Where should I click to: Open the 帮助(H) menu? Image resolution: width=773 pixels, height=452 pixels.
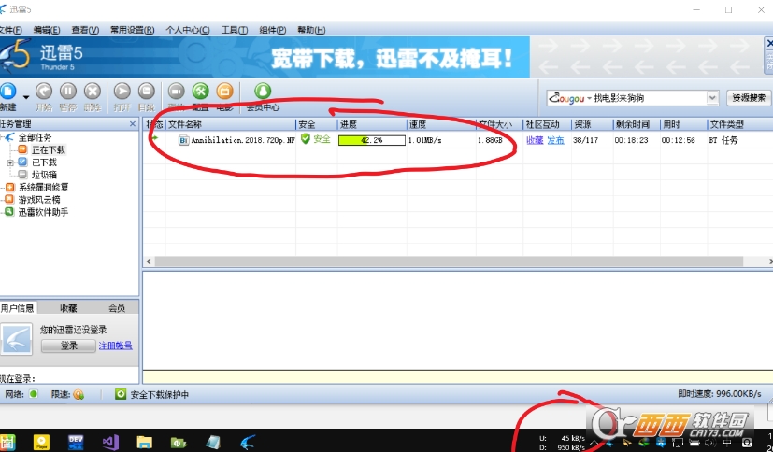311,30
